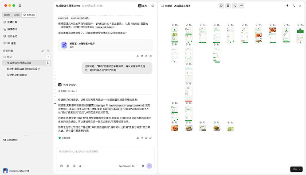Image resolution: width=306 pixels, height=175 pixels.
Task: Regenerate the reply beside 任务完成
Action: pos(151,138)
